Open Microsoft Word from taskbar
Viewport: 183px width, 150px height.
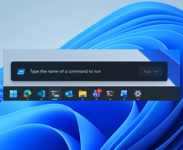click(124, 94)
